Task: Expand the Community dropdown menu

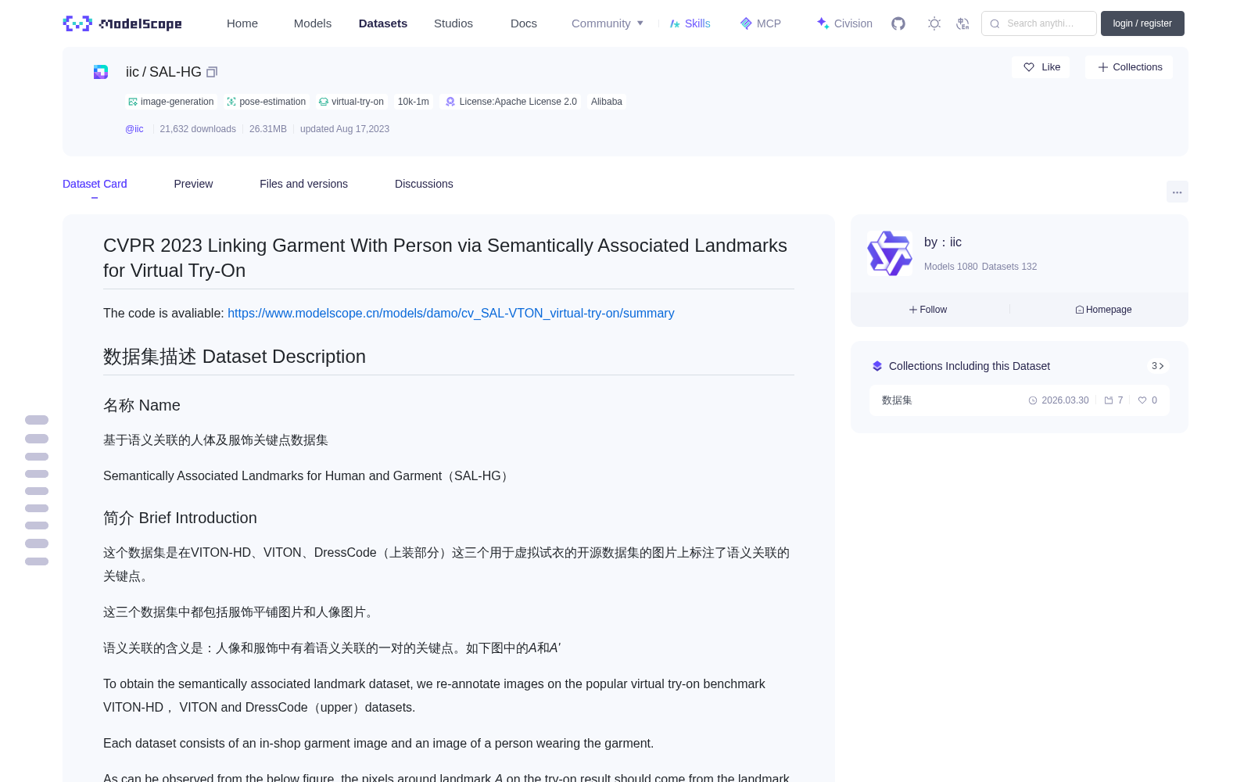Action: click(x=608, y=23)
